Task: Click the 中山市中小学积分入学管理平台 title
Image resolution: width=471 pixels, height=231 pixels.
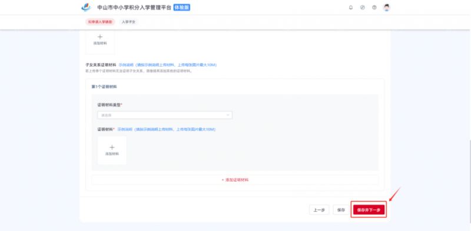Action: pos(134,8)
